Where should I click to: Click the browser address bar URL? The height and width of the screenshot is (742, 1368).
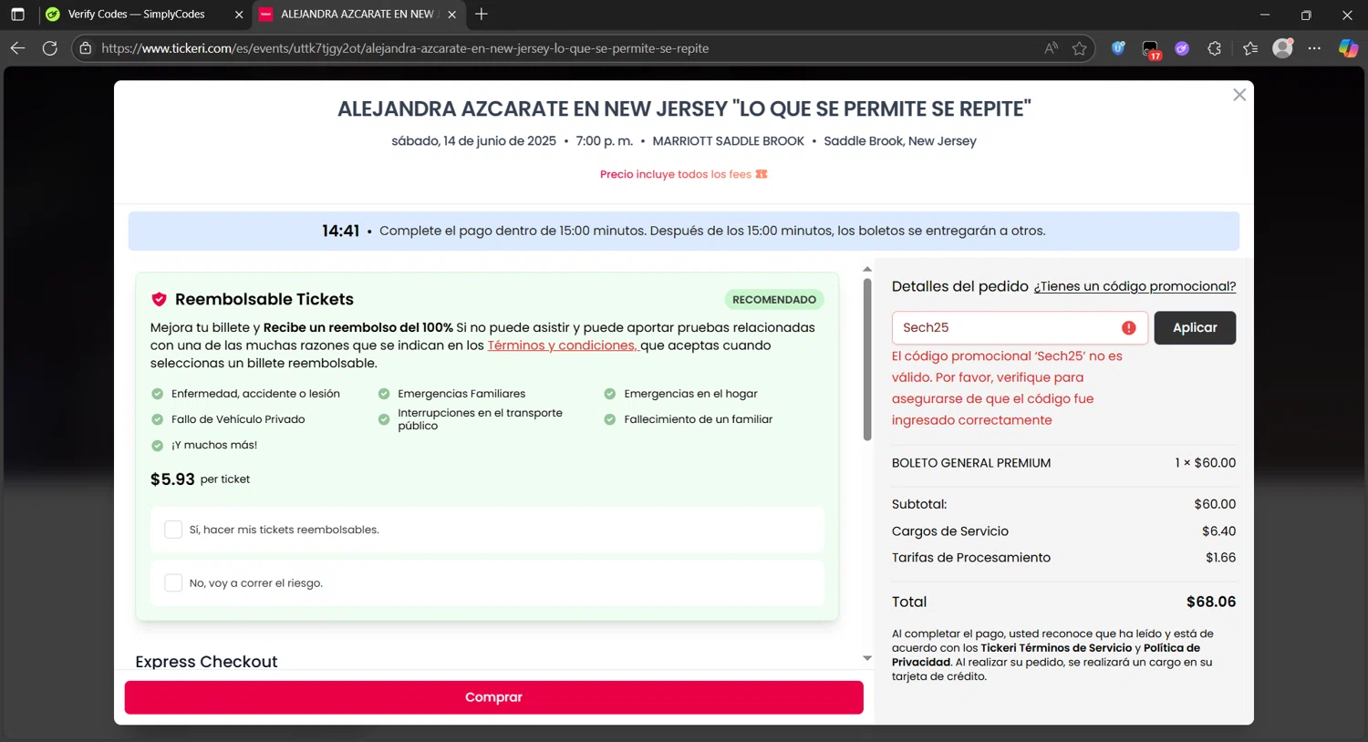405,48
